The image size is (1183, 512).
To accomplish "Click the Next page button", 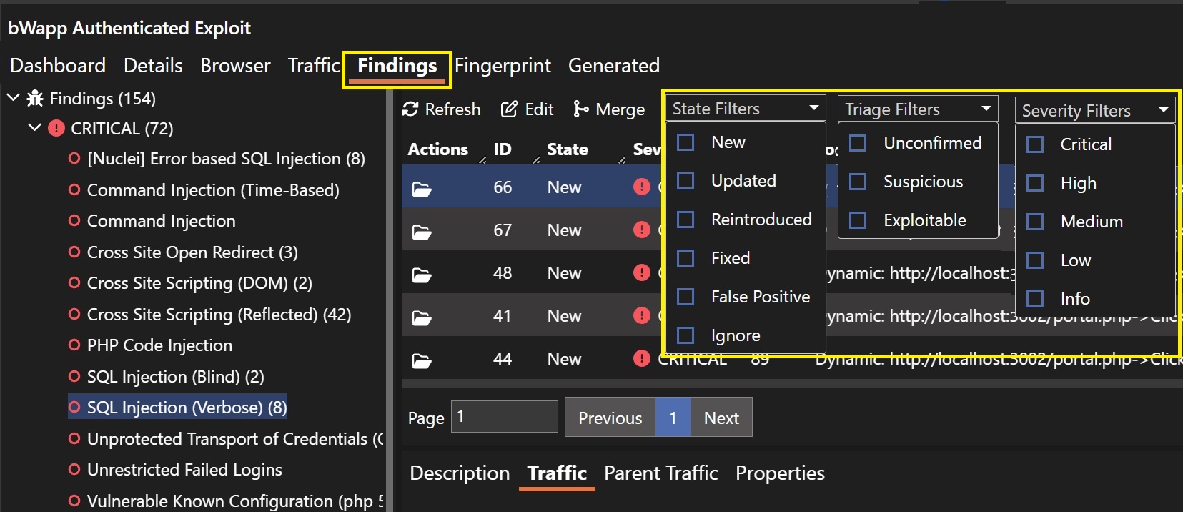I will pyautogui.click(x=721, y=418).
